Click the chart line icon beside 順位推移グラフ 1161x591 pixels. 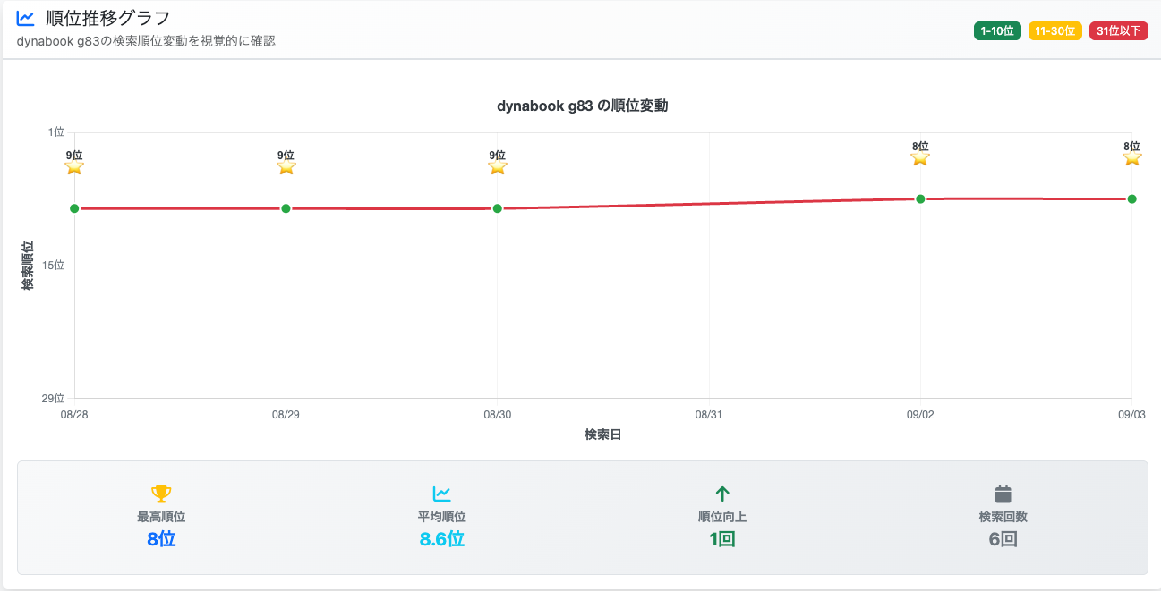click(26, 18)
